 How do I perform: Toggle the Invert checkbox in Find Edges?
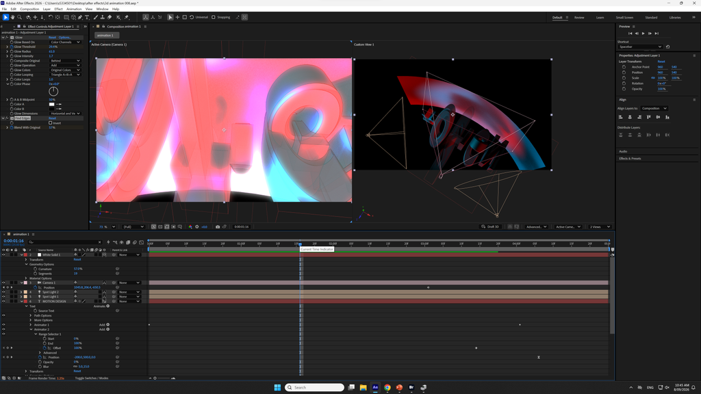[x=51, y=123]
